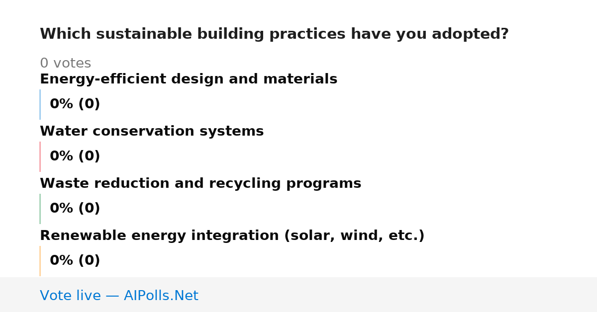Click the blue bar for Energy-efficient design

(40, 104)
